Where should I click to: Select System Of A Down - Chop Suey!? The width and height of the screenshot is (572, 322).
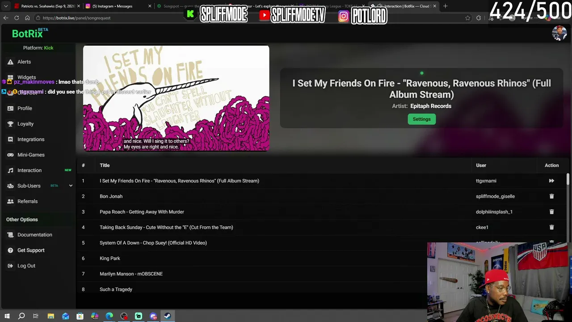tap(153, 243)
